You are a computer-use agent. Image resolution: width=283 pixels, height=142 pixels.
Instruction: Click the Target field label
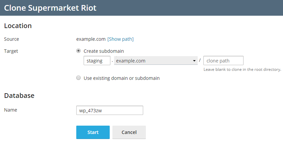coord(11,51)
